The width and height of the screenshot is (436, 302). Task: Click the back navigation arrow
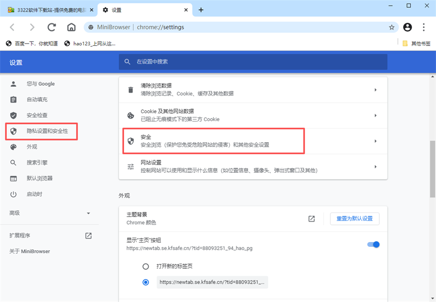(12, 28)
